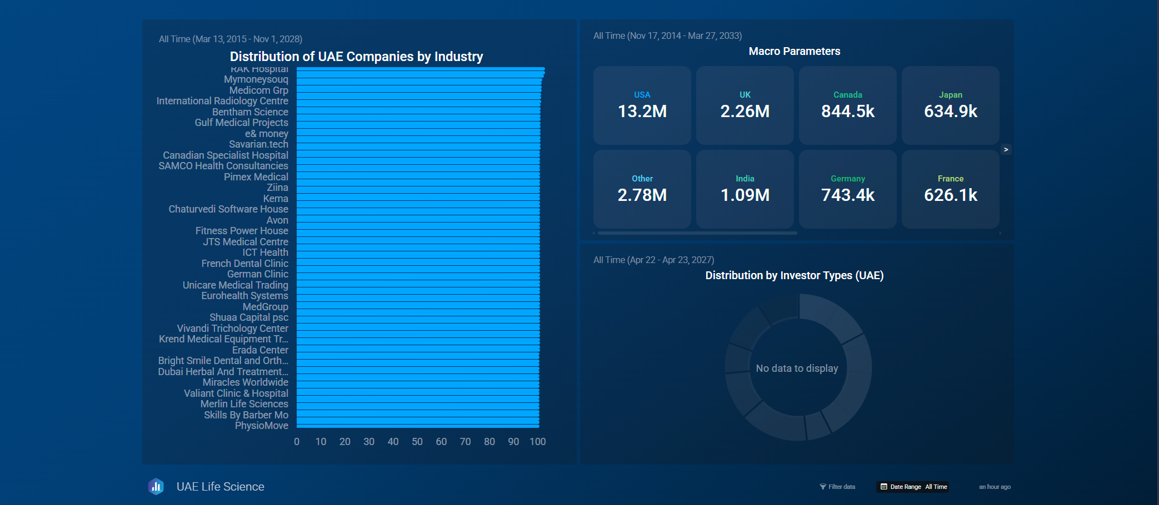Click the empty investor types donut chart

(798, 367)
